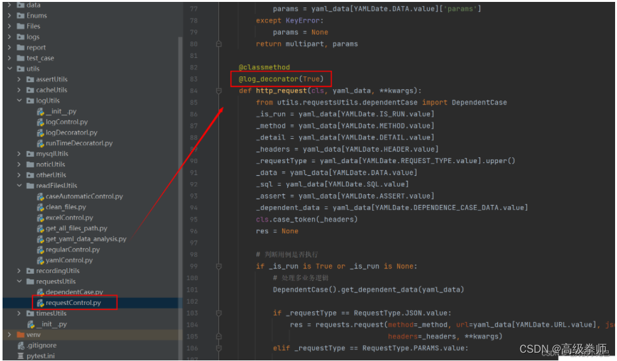Click cls.case_token(_headers) call
This screenshot has width=617, height=361.
click(x=306, y=219)
